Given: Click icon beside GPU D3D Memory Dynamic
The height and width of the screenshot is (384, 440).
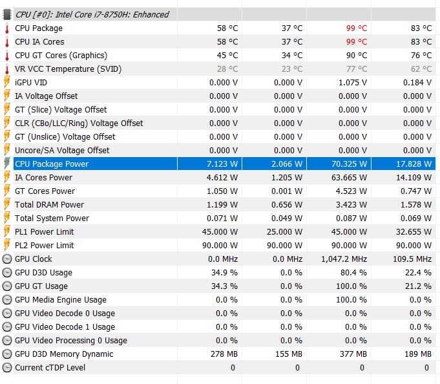Looking at the screenshot, I should point(7,354).
